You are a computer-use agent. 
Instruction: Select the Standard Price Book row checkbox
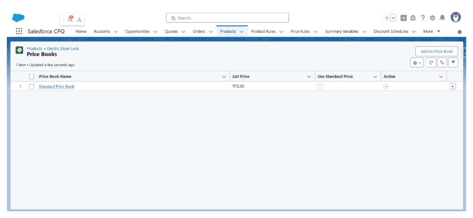tap(32, 86)
